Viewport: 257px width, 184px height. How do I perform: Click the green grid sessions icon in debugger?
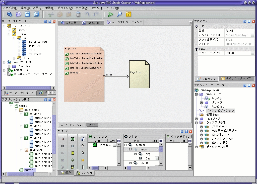pos(73,139)
